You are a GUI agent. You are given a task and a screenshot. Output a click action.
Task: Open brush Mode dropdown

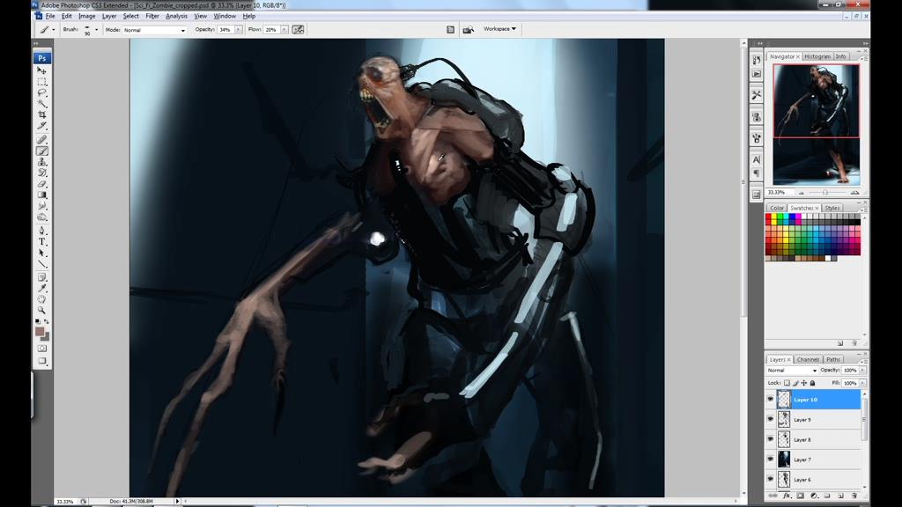[x=154, y=30]
